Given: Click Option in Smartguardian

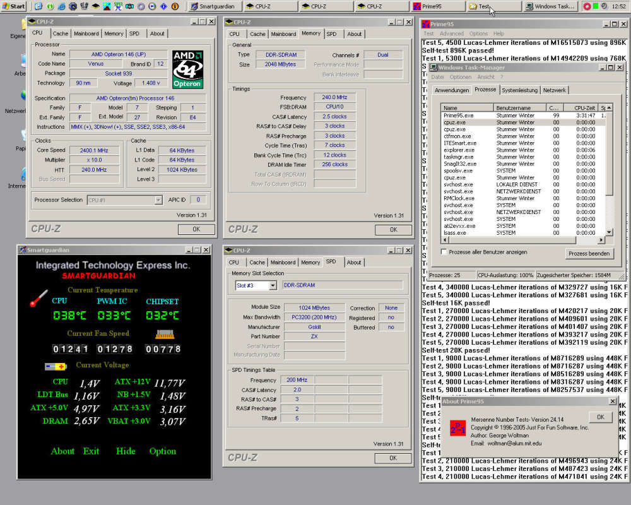Looking at the screenshot, I should (x=162, y=451).
